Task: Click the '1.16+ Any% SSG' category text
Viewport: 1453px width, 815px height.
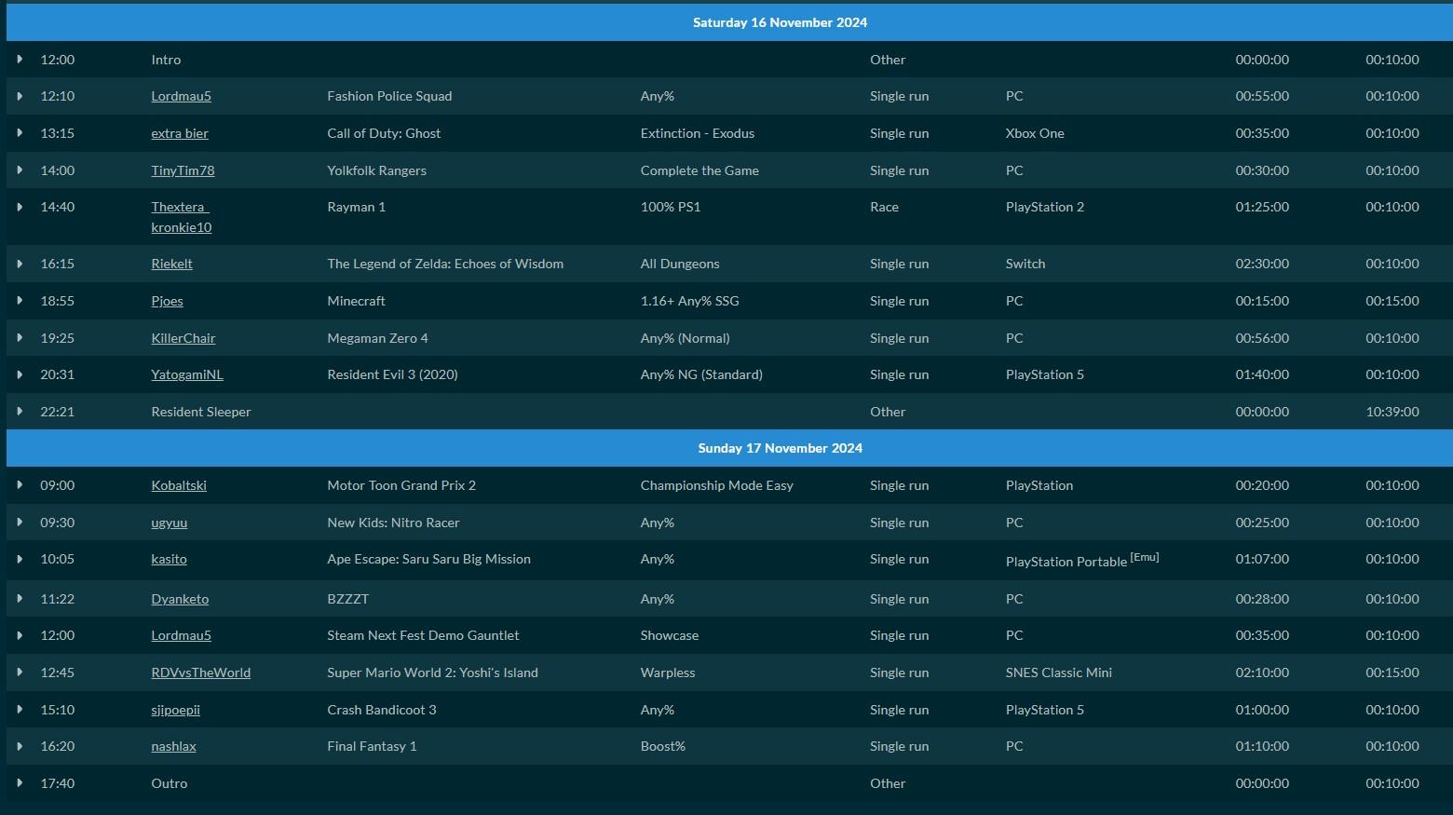Action: pyautogui.click(x=689, y=301)
